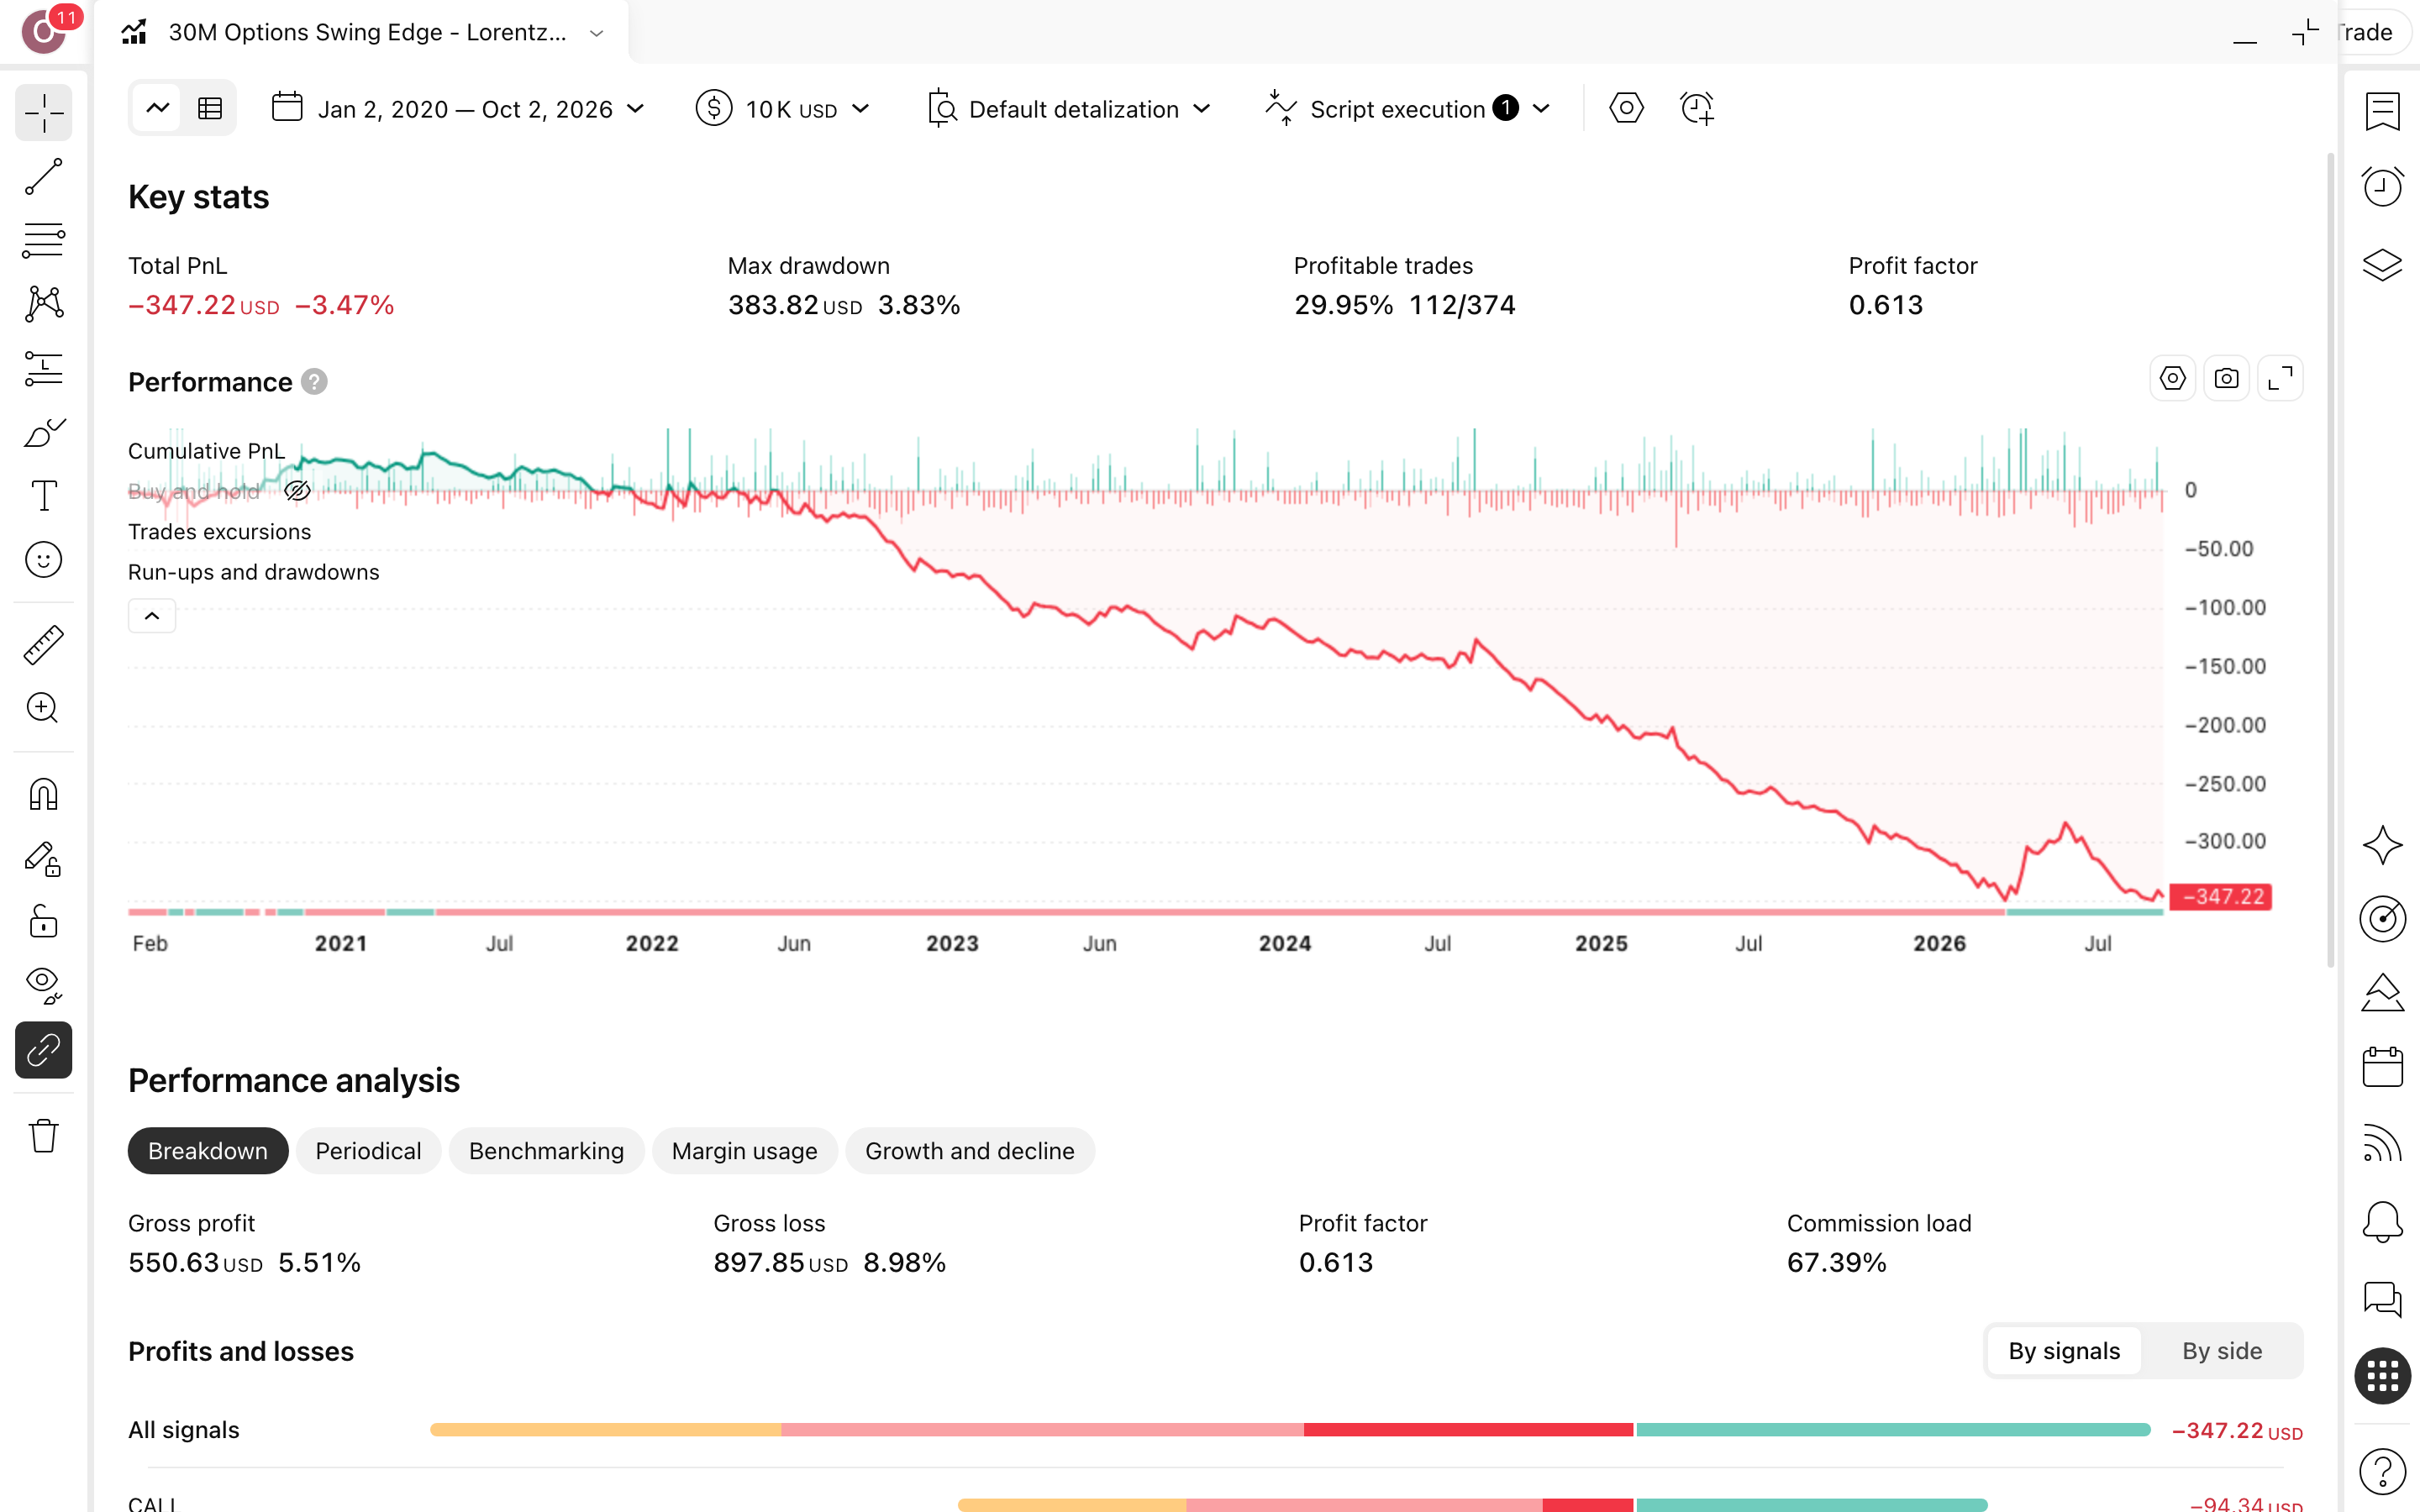Open the patterns drawing tool
This screenshot has width=2420, height=1512.
pos(44,304)
